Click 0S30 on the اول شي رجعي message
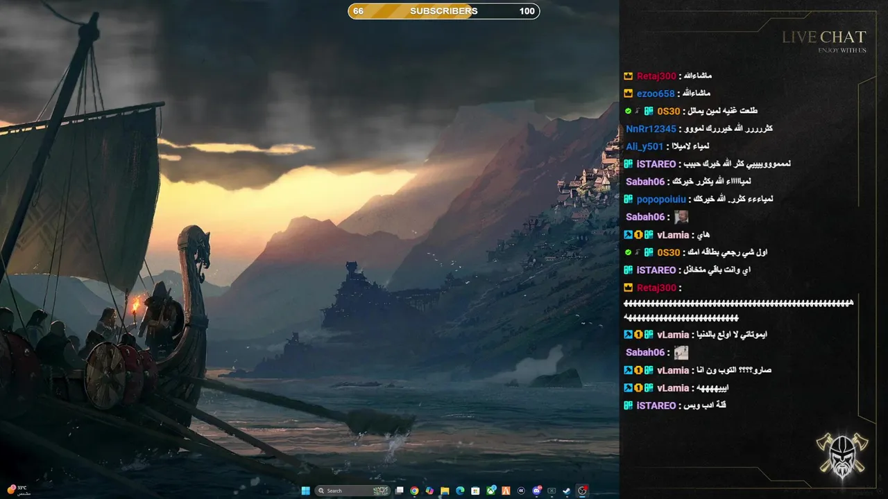 point(669,252)
